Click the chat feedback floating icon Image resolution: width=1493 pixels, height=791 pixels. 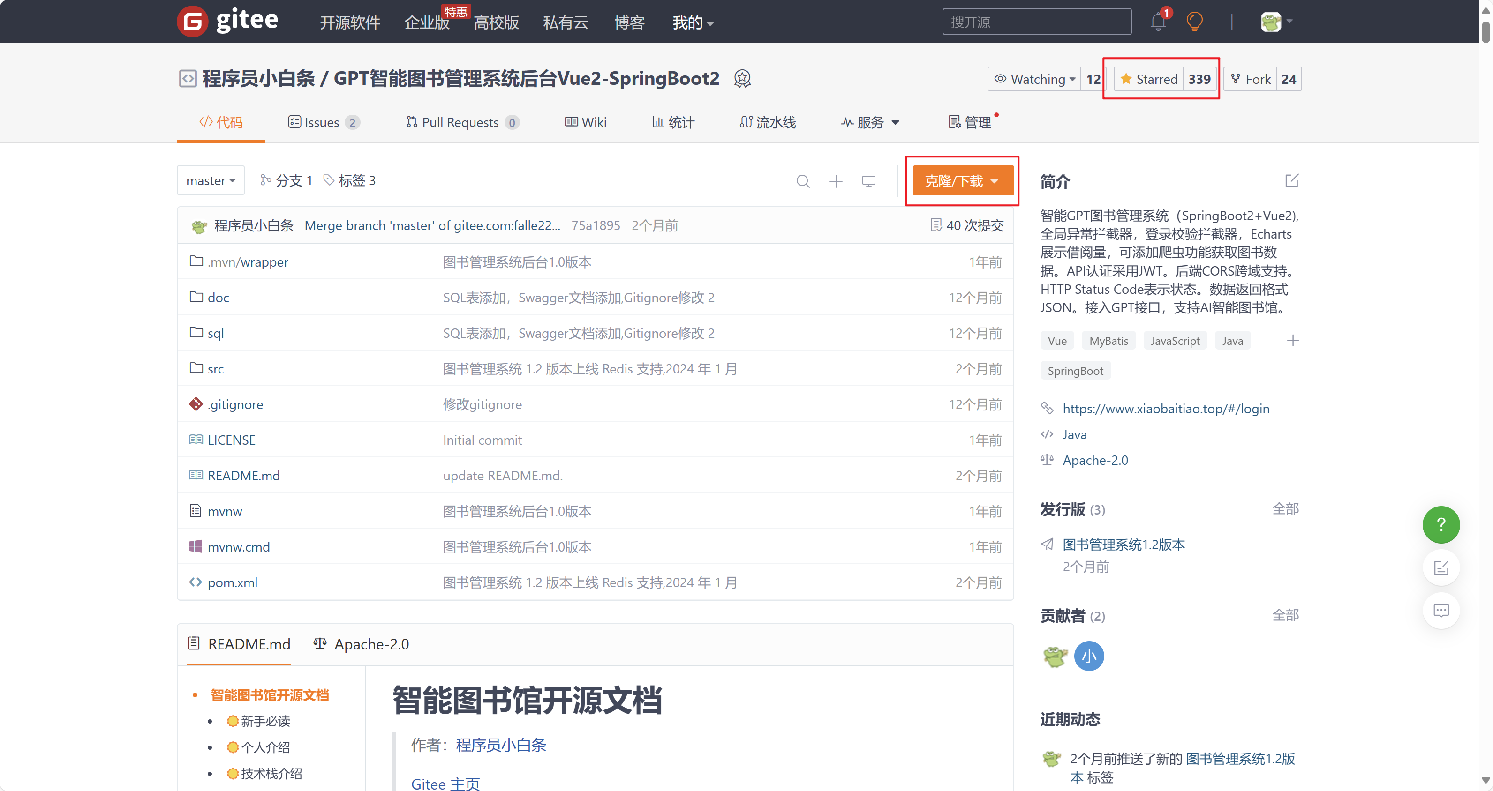(x=1440, y=610)
